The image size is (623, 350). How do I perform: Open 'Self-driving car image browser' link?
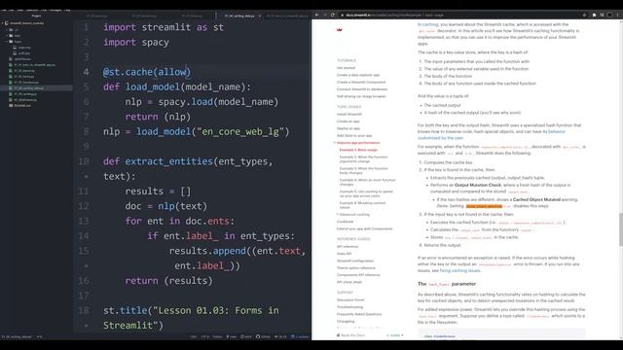pos(361,96)
